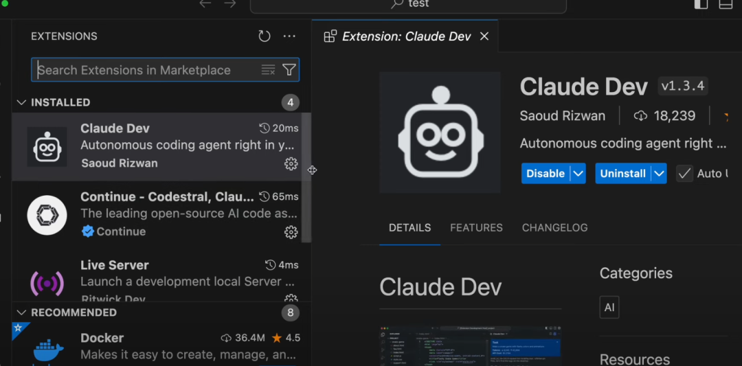The height and width of the screenshot is (366, 742).
Task: Click the extension tab icon
Action: pos(330,36)
